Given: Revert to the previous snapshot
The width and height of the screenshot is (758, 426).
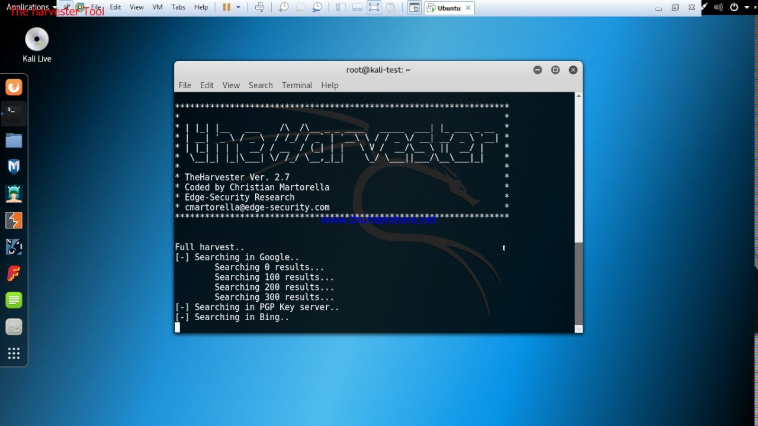Looking at the screenshot, I should (x=300, y=7).
